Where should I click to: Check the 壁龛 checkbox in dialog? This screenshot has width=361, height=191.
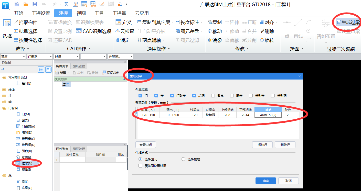click(x=213, y=96)
